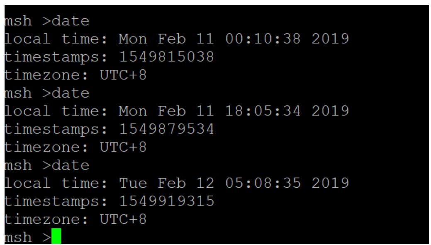
Task: Click the timestamp value 1549919315
Action: click(167, 201)
